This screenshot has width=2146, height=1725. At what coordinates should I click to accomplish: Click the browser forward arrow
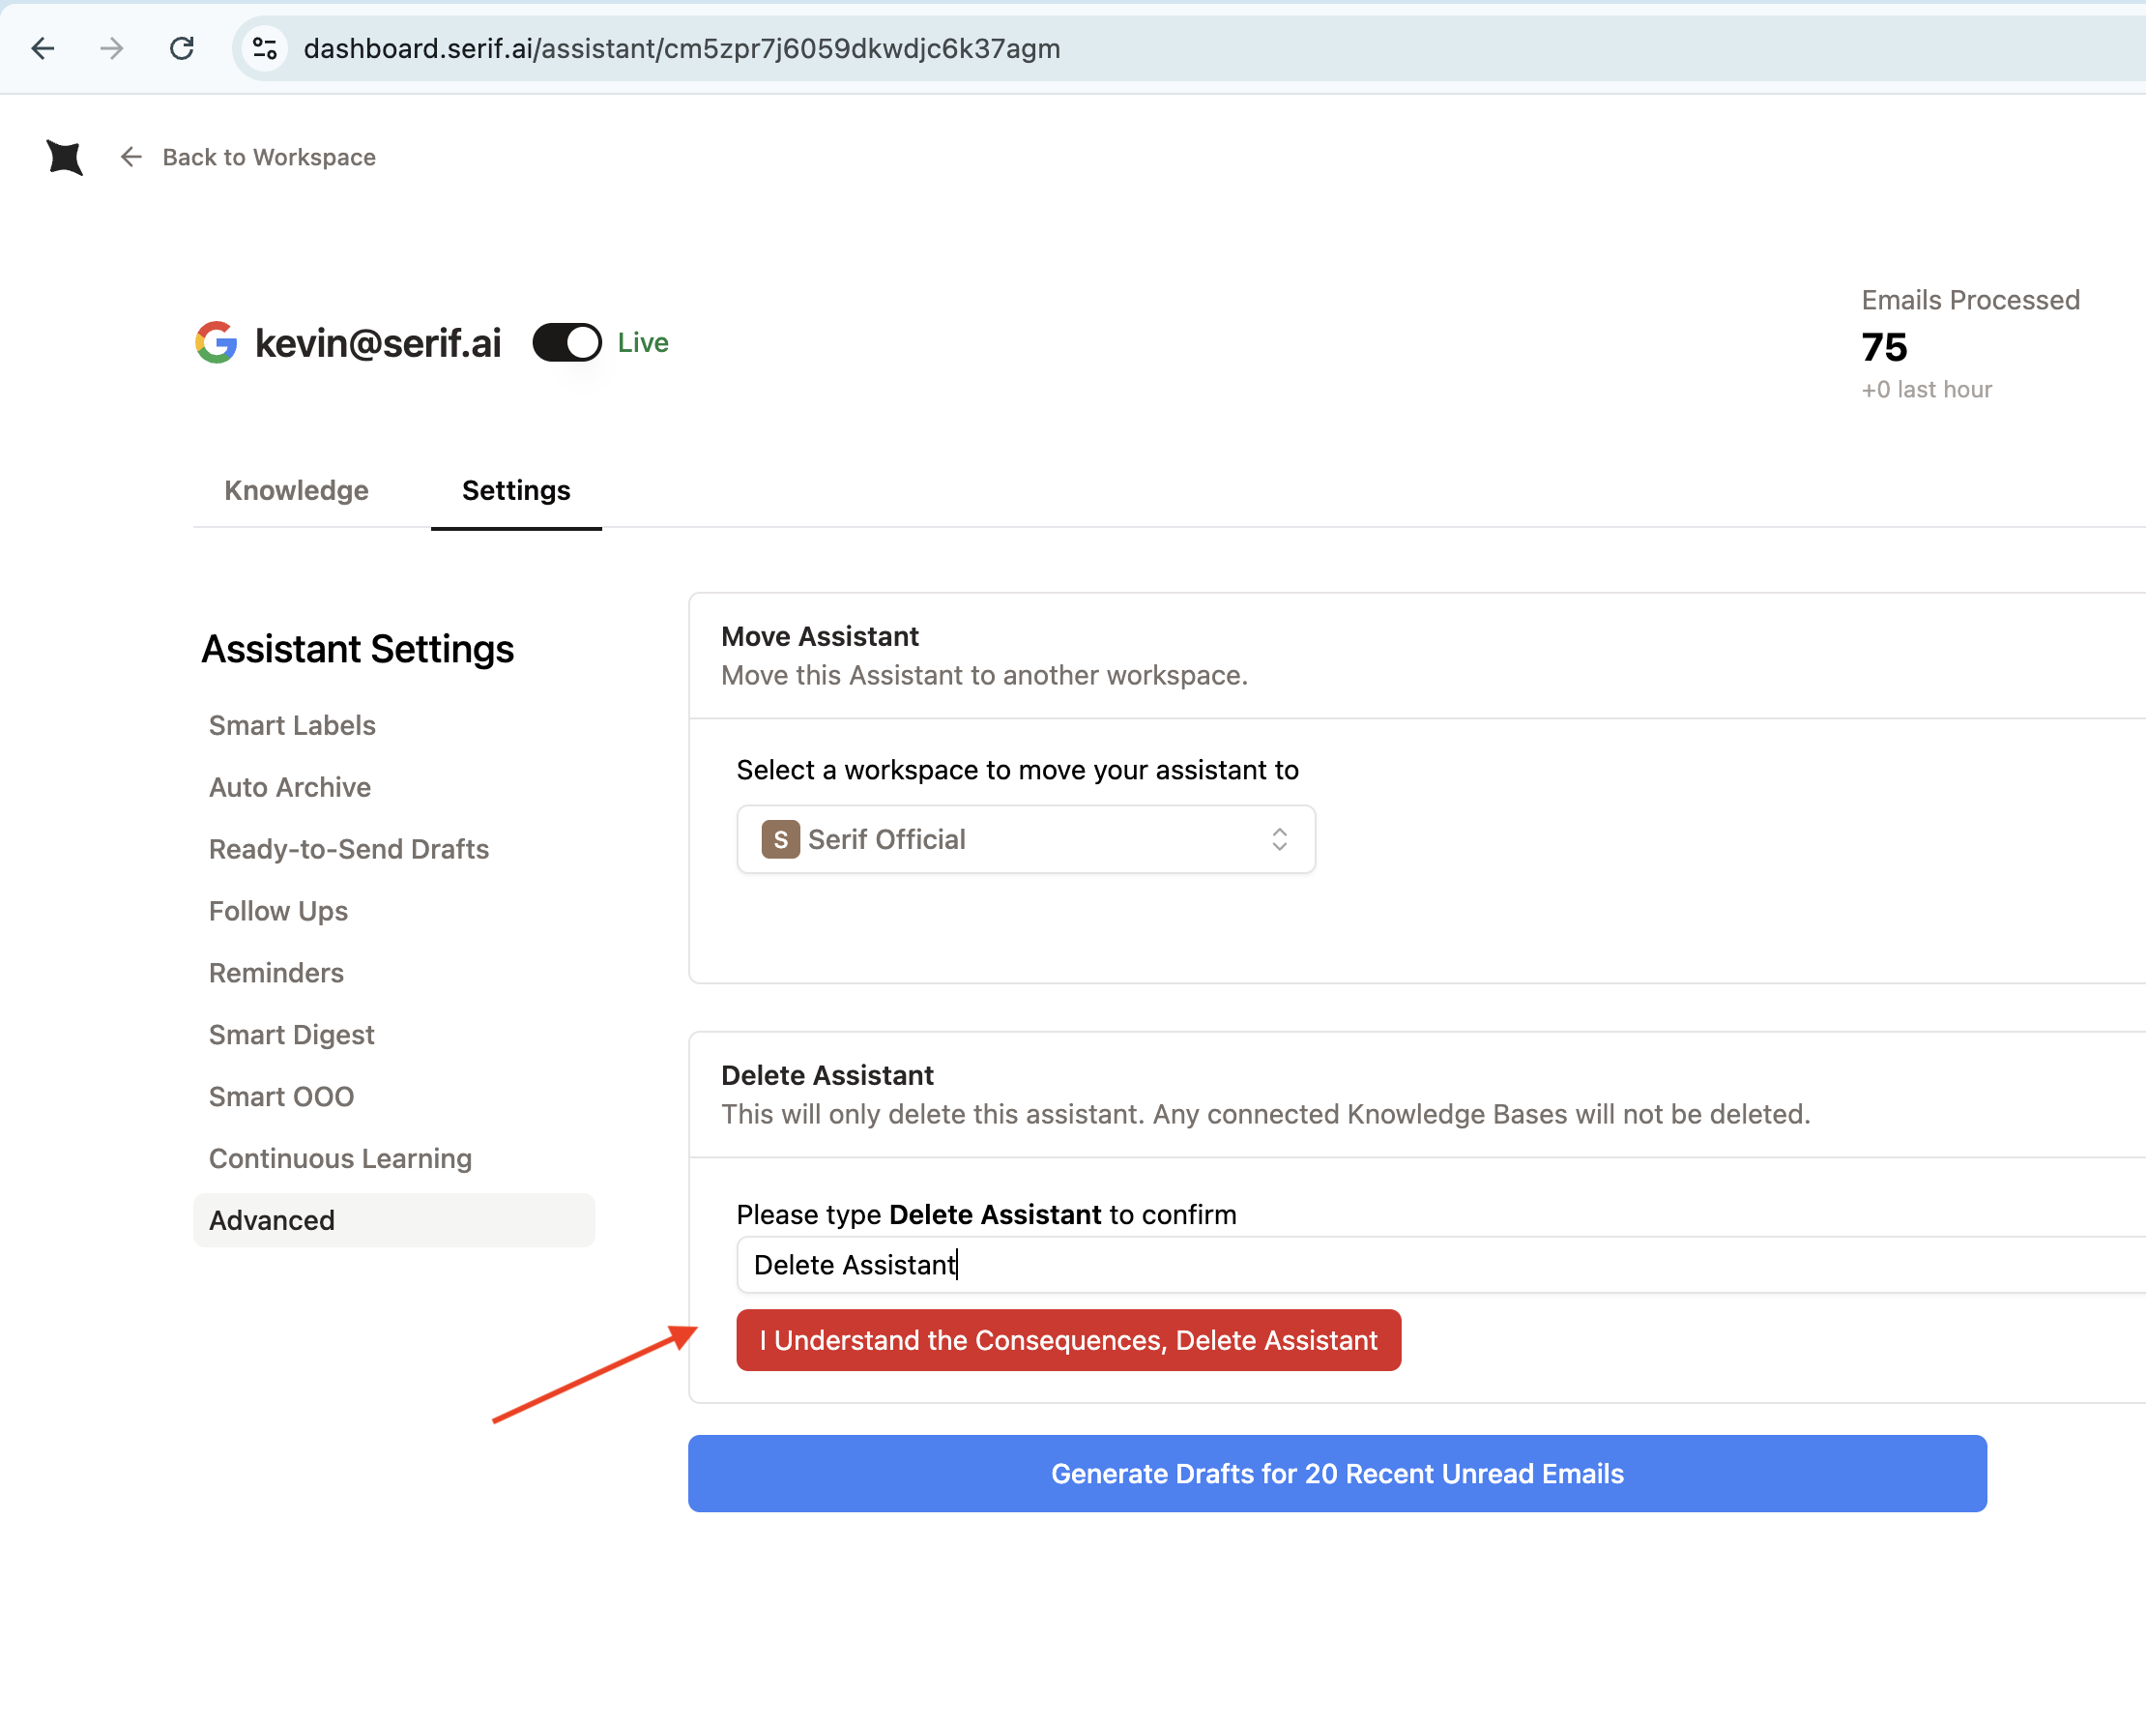[112, 47]
